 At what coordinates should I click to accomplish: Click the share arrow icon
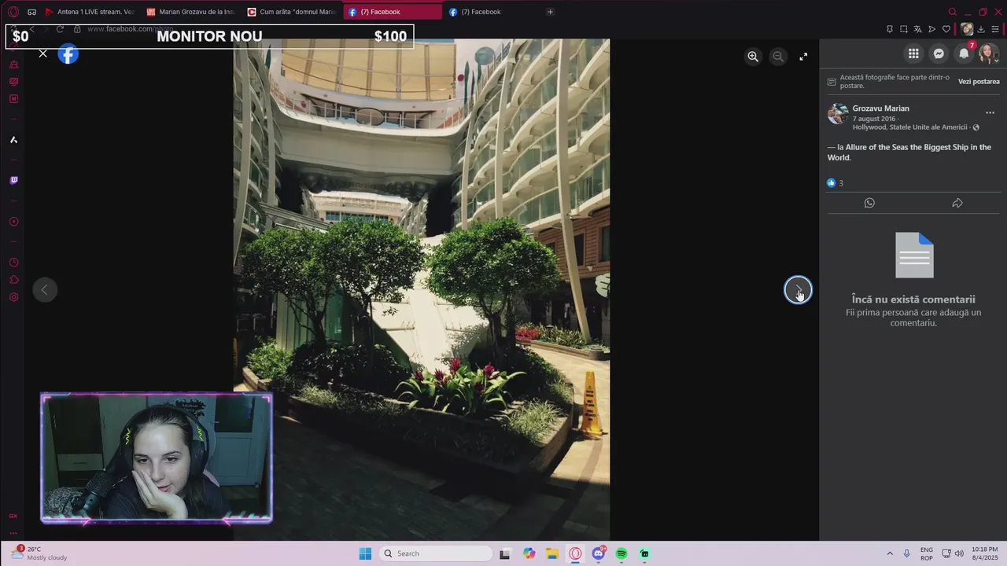point(957,203)
